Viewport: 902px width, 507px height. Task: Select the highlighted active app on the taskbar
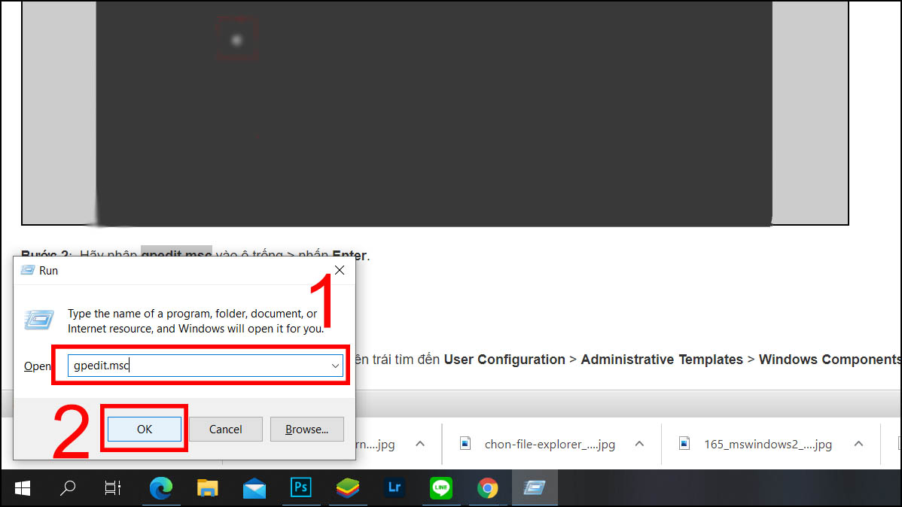tap(535, 487)
